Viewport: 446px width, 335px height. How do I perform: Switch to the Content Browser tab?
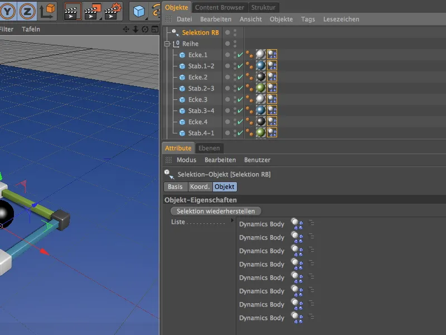219,7
